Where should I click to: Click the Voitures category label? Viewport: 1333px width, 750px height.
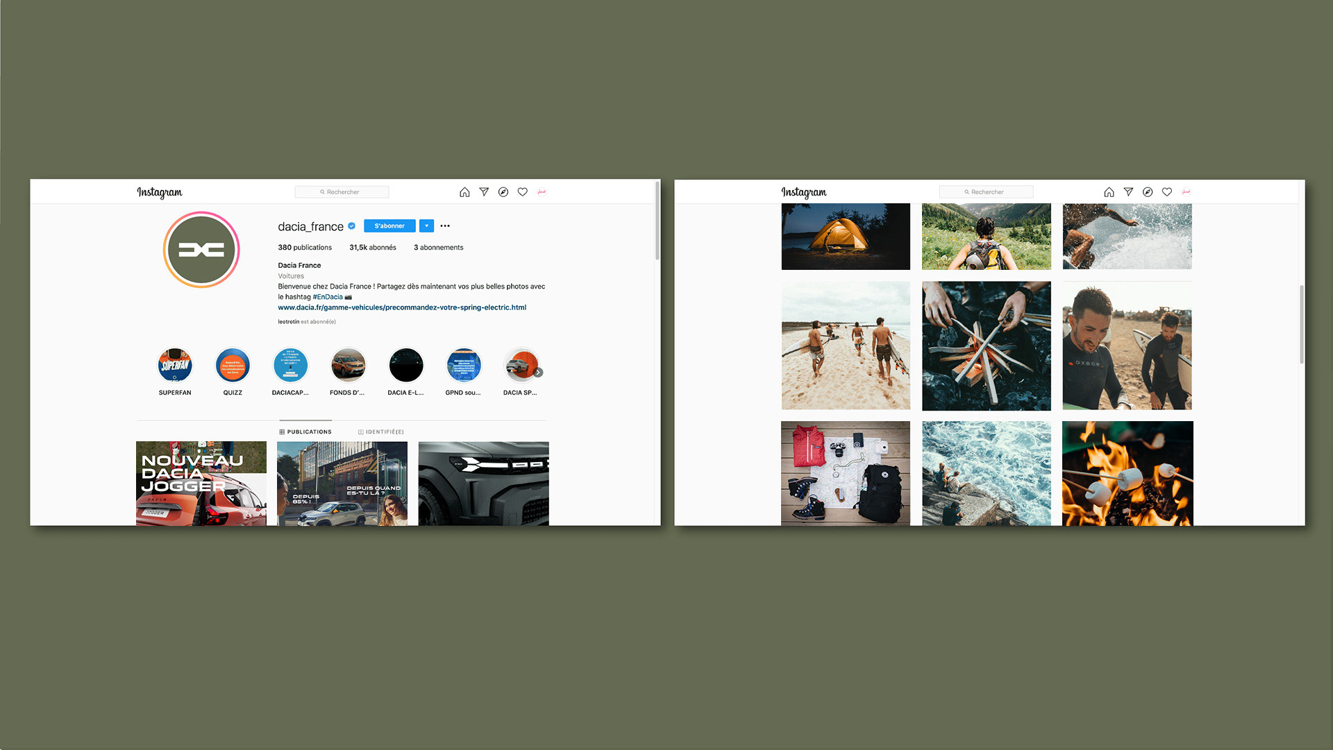click(x=291, y=276)
